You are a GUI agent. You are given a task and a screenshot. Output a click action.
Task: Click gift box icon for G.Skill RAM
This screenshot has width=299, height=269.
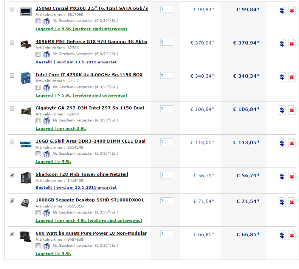tap(46, 154)
